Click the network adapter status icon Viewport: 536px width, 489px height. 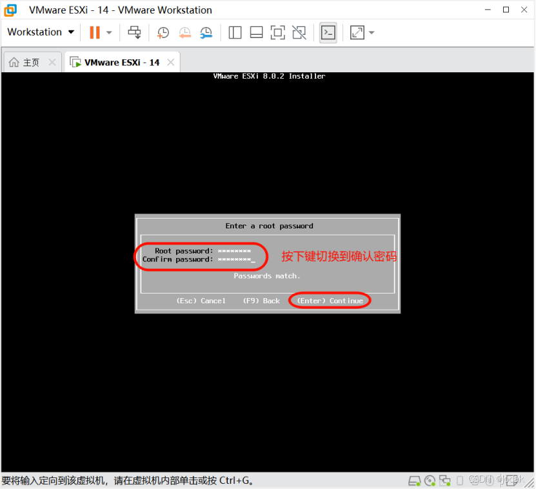coord(444,481)
